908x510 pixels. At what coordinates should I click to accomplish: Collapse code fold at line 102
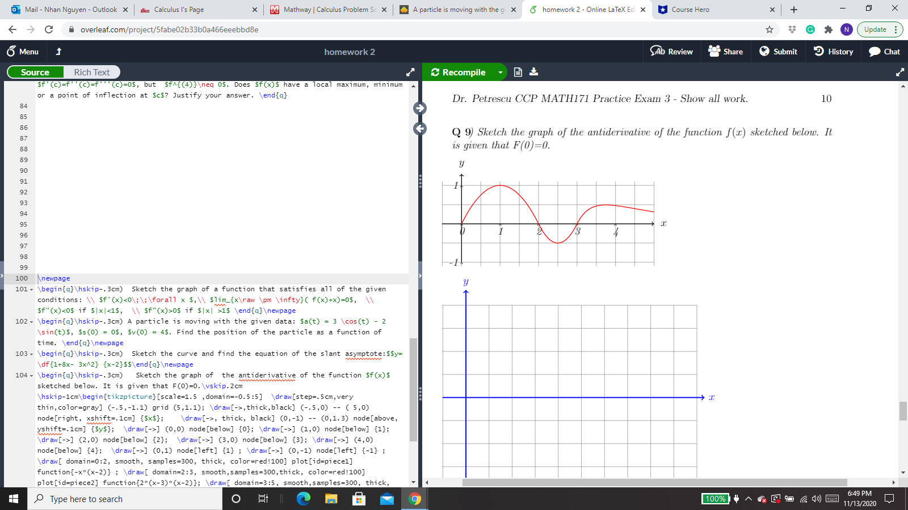tap(31, 322)
